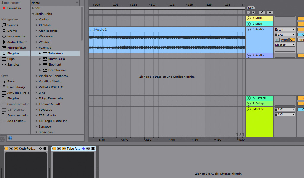Image resolution: width=304 pixels, height=178 pixels.
Task: Open 3 Audio input channel 1/2 dropdown
Action: (285, 34)
